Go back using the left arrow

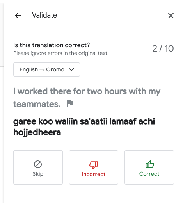click(18, 16)
